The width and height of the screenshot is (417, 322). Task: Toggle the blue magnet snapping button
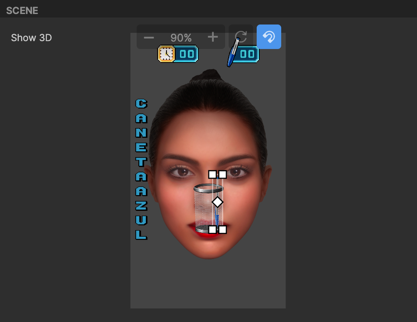[x=269, y=37]
